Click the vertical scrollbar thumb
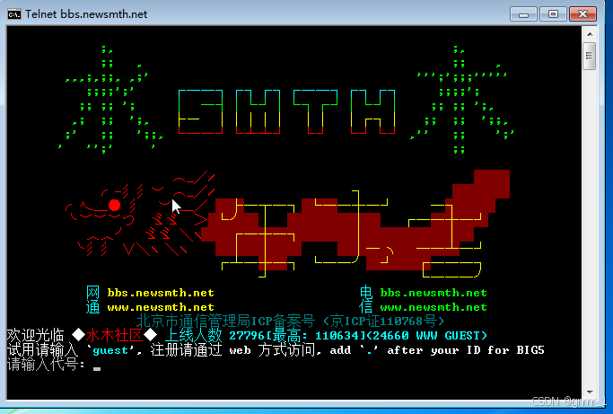 pos(590,56)
